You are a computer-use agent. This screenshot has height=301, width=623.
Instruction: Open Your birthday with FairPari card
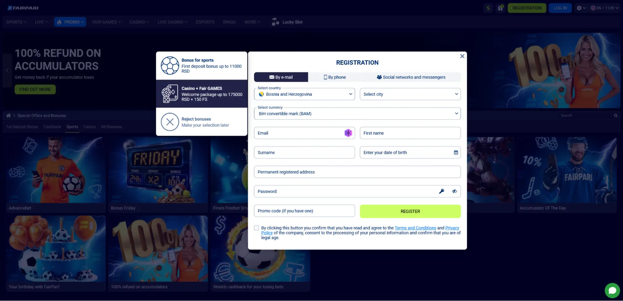[56, 254]
